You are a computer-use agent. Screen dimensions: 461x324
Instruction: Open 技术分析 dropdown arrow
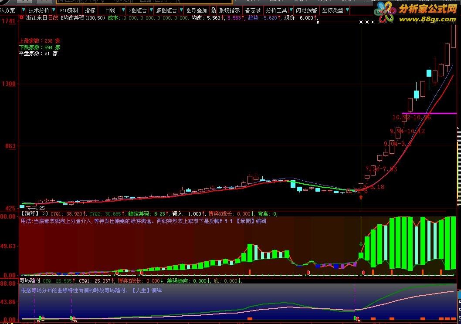(54, 10)
